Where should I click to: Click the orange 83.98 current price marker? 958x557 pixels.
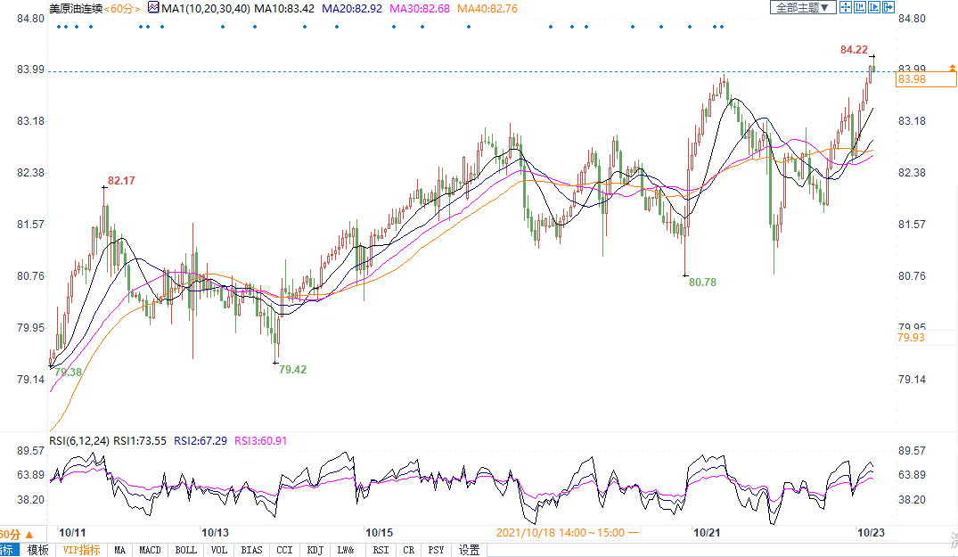[x=912, y=80]
